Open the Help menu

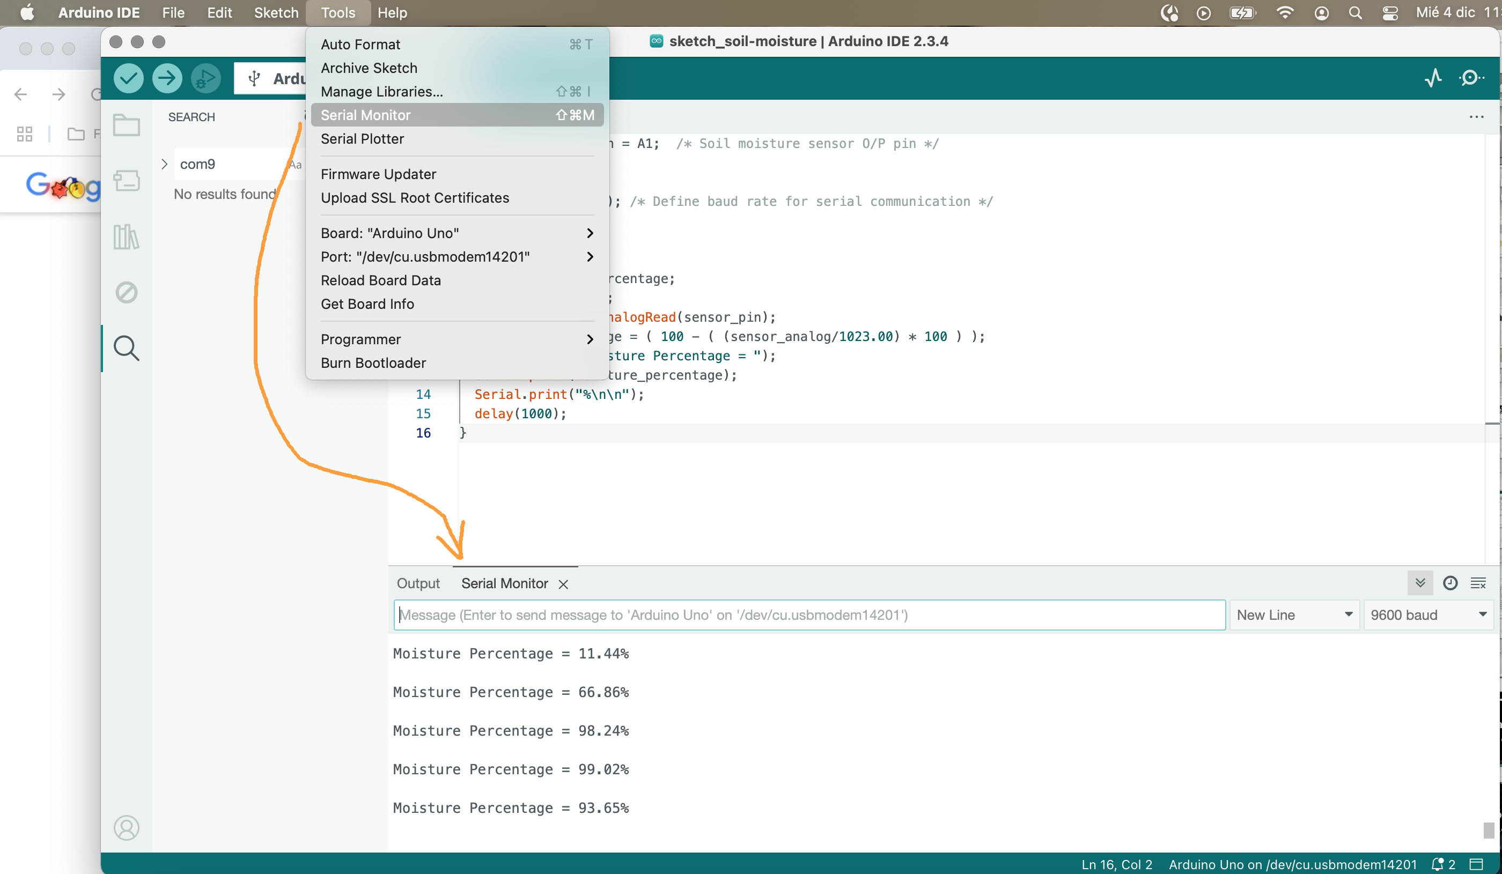click(x=392, y=12)
